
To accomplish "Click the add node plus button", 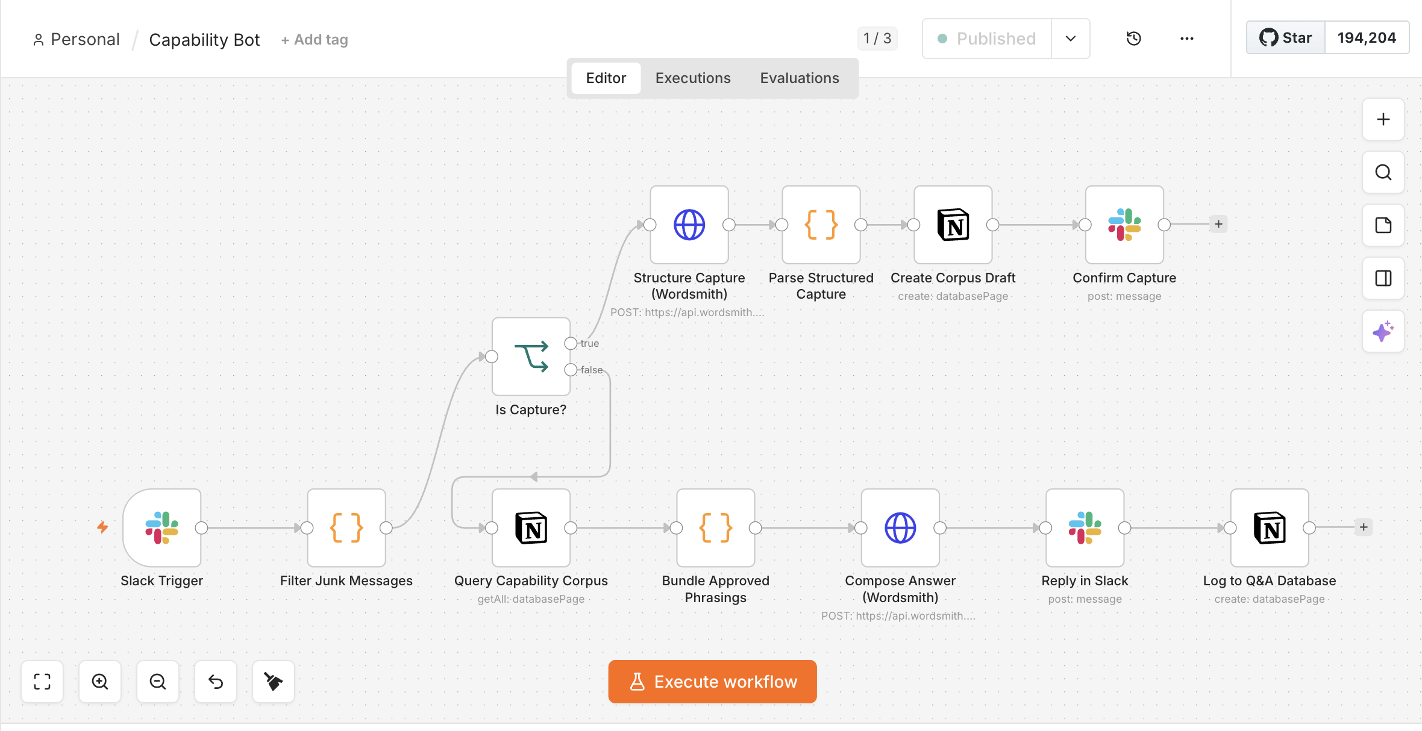I will [1383, 119].
